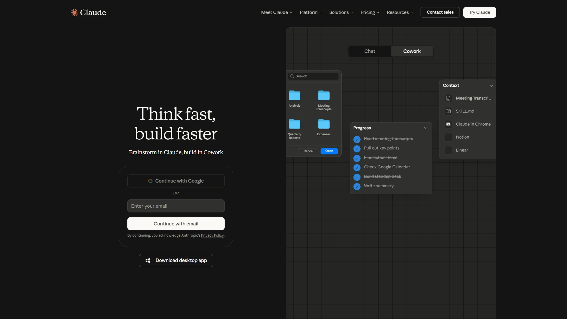The image size is (567, 319).
Task: Click the Google logo in the sign-in button
Action: pos(150,181)
